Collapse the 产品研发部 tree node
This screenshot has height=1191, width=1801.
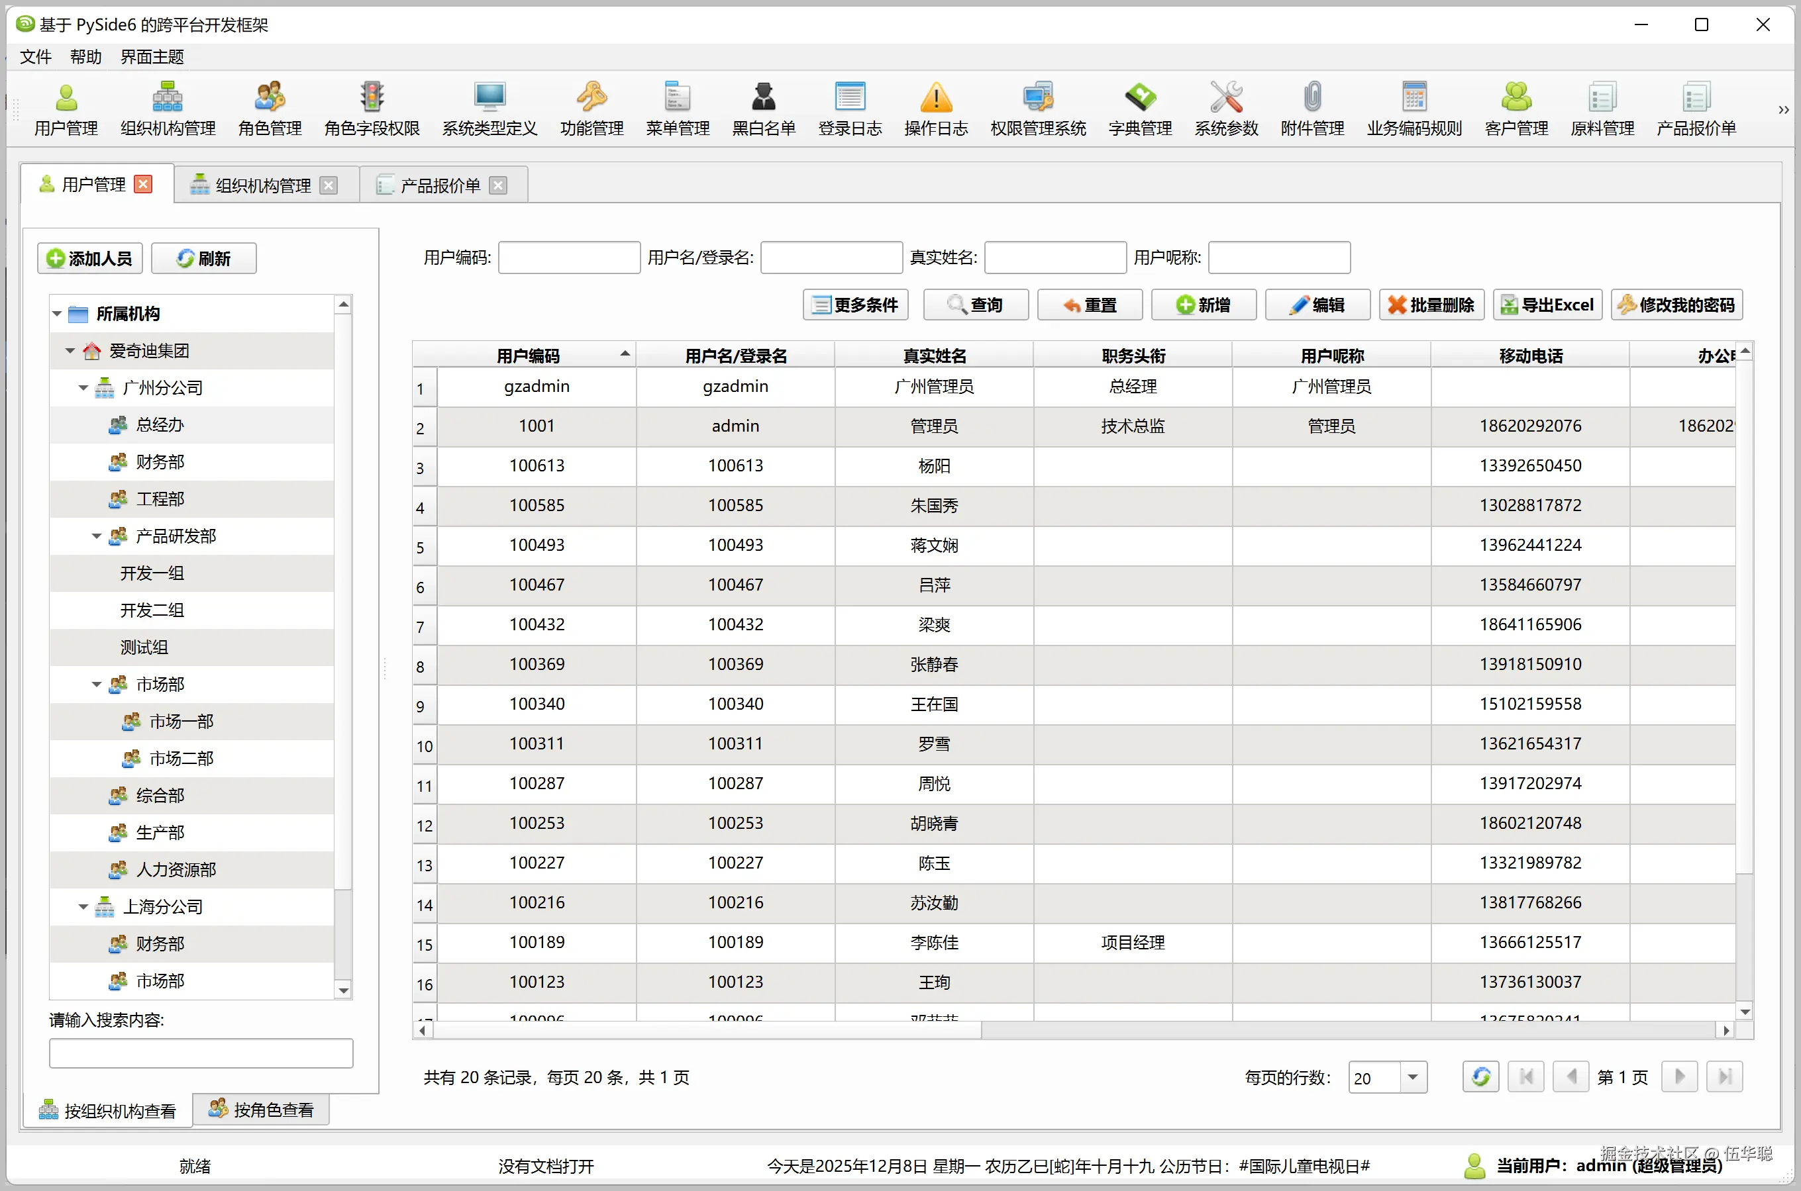pos(97,536)
